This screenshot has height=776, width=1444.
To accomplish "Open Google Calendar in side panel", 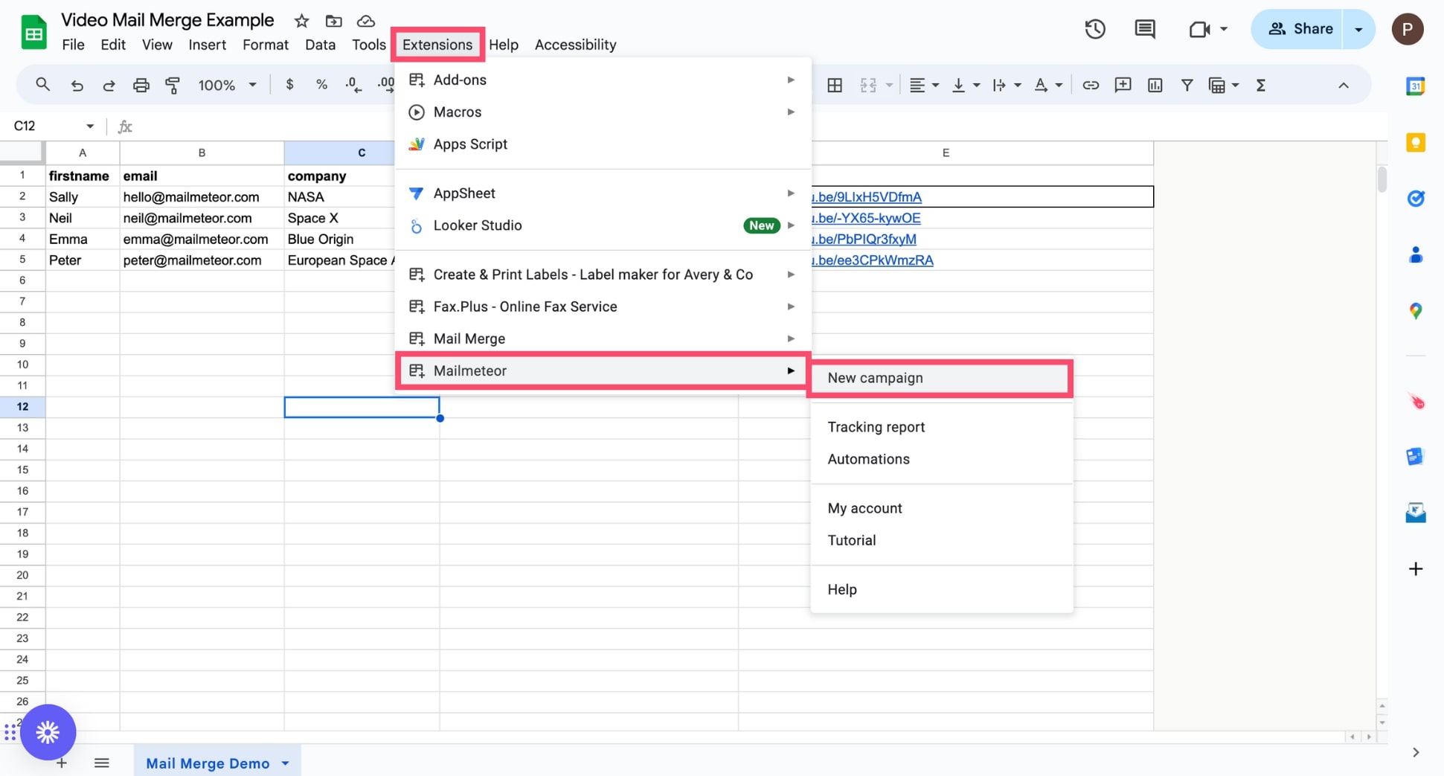I will 1415,86.
